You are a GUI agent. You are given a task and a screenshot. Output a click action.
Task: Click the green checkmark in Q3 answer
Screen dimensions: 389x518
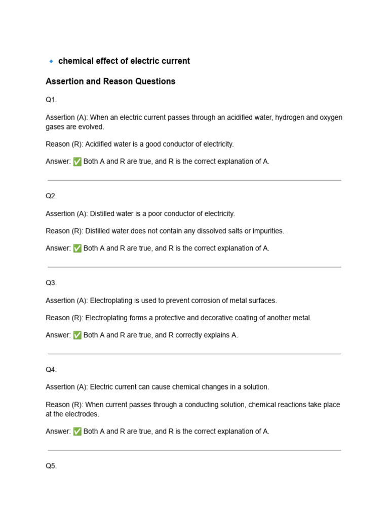point(77,335)
